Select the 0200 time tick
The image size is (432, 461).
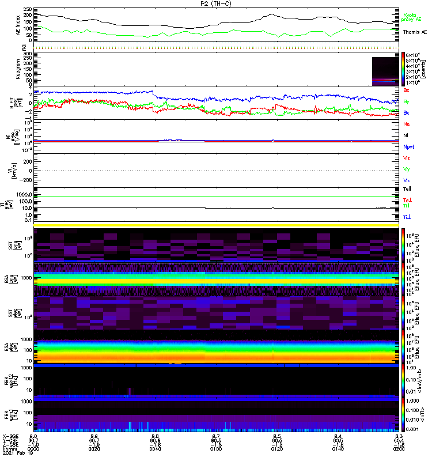399,449
